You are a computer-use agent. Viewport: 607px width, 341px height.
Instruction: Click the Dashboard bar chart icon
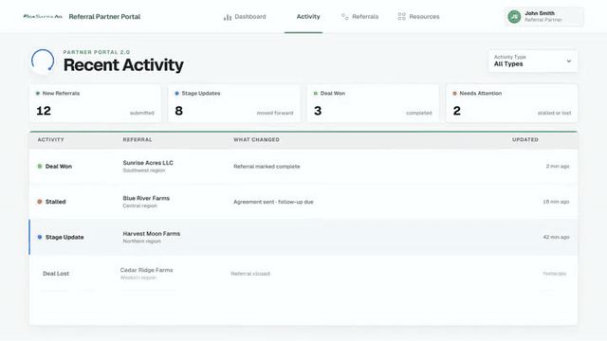pos(228,17)
